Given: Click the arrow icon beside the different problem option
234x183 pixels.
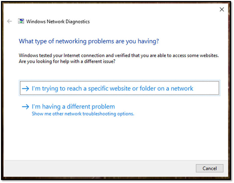Looking at the screenshot, I should coord(25,107).
